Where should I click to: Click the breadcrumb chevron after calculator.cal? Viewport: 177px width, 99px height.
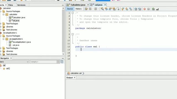tap(84, 73)
